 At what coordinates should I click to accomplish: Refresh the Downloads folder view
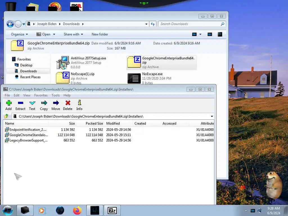(153, 24)
